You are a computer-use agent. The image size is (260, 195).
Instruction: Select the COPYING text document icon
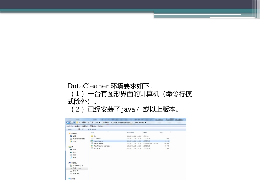(92, 138)
